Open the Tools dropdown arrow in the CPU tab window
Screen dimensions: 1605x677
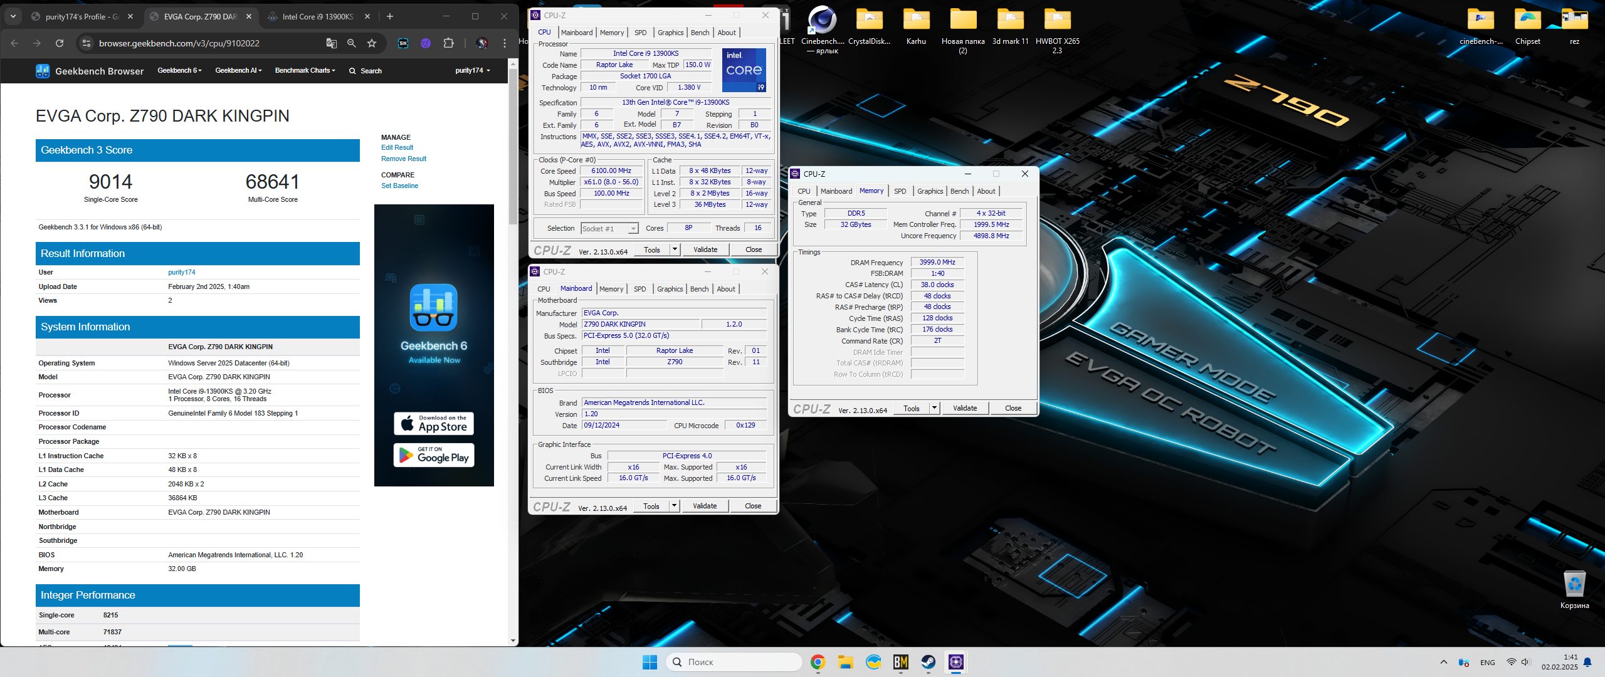(x=675, y=249)
